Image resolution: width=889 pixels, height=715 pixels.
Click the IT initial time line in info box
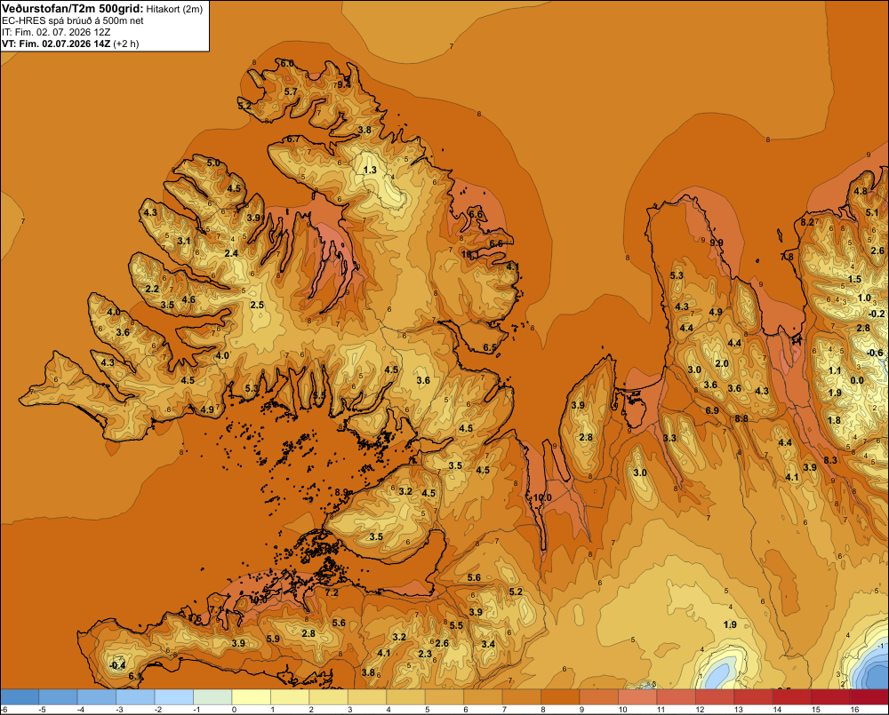pyautogui.click(x=57, y=32)
